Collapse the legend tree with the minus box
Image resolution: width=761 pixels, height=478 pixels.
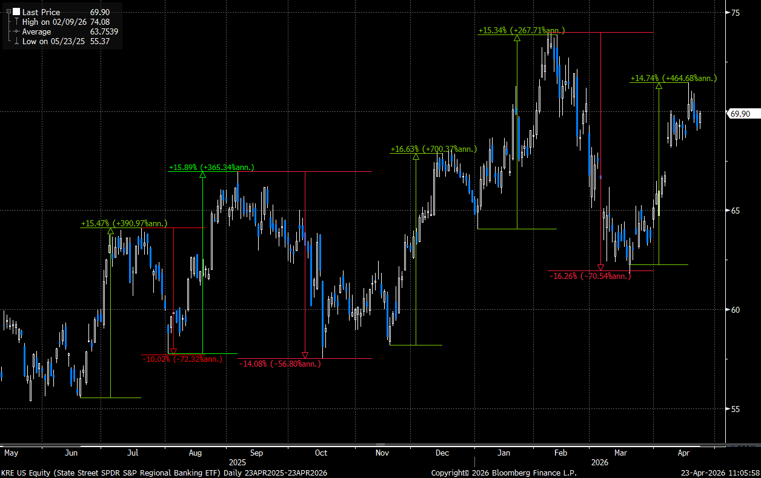tap(7, 12)
